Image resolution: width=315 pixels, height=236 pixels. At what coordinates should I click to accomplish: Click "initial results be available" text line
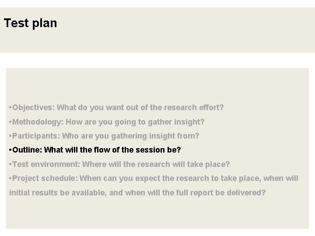(x=57, y=193)
